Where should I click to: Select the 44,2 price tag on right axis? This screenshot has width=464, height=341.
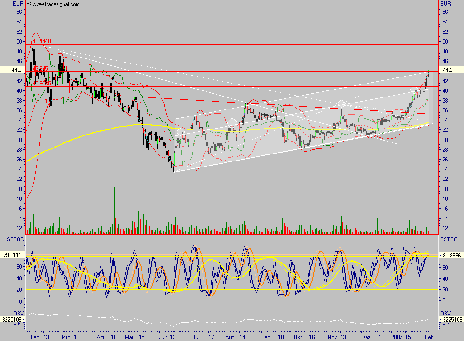[451, 70]
